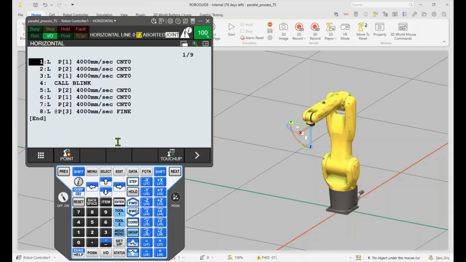Click the pendant ENTER key
Image resolution: width=466 pixels, height=262 pixels.
119,202
